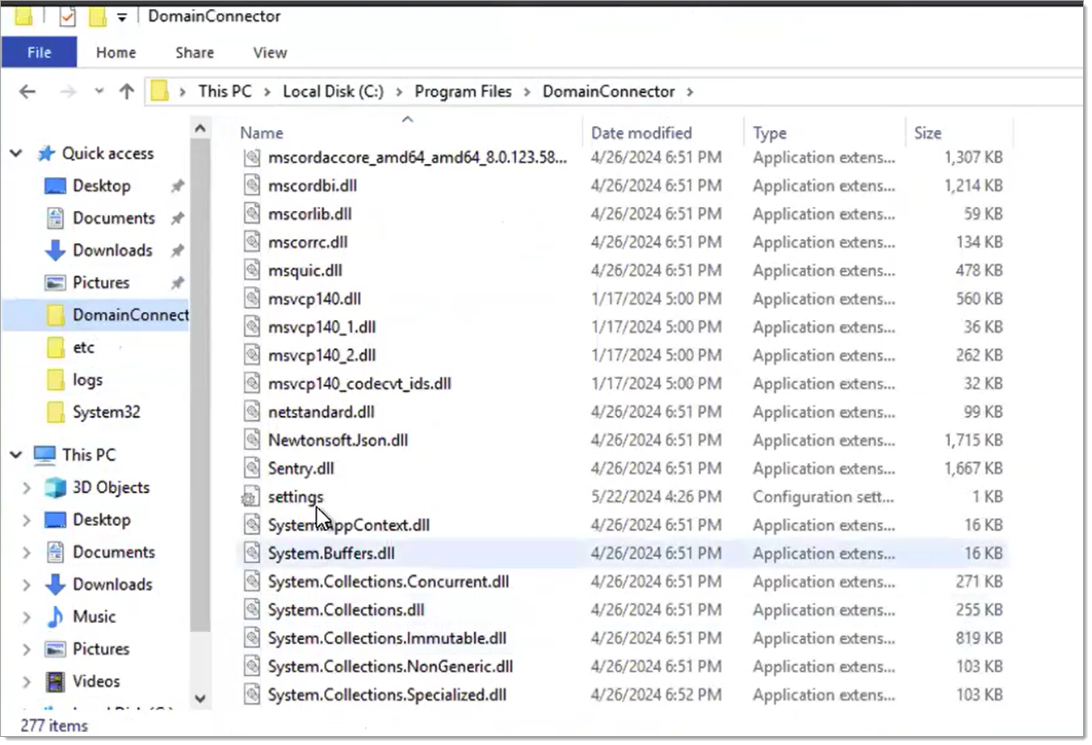Open the View ribbon tab
1092x745 pixels.
269,52
